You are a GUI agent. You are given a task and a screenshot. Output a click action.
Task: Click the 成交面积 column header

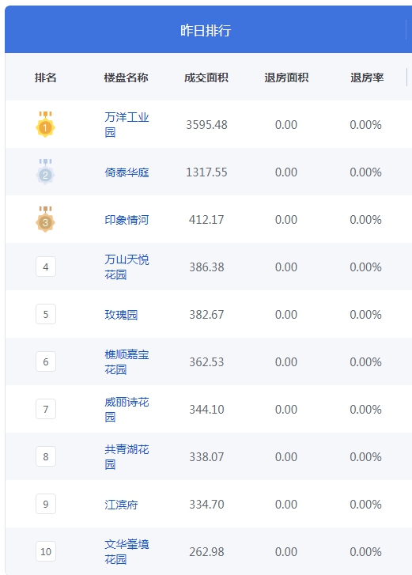point(206,78)
